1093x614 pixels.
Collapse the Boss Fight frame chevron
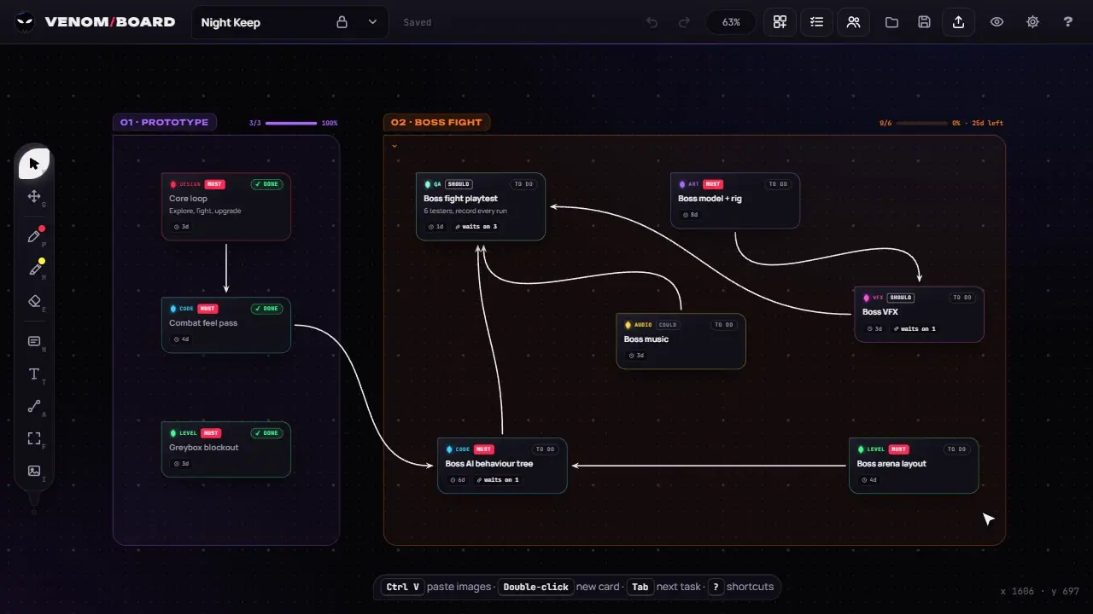[395, 146]
